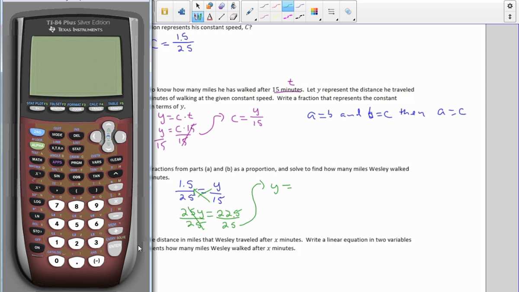The height and width of the screenshot is (292, 519).
Task: Open the blue puzzle piece add-ons icon
Action: (182, 12)
